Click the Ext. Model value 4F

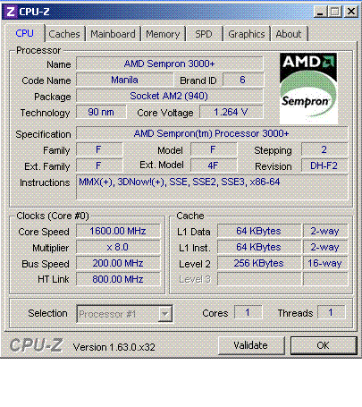point(214,165)
